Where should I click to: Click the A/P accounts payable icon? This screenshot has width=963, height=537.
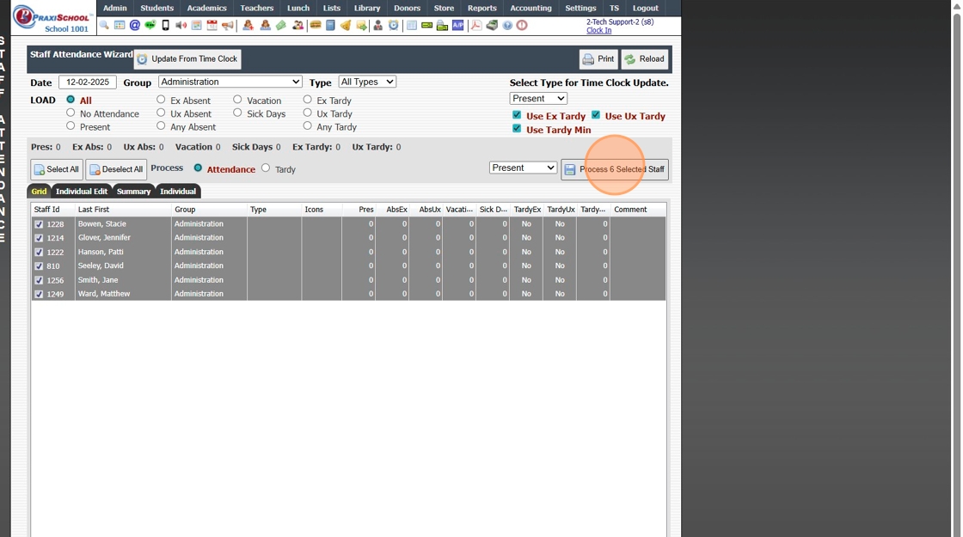click(458, 25)
